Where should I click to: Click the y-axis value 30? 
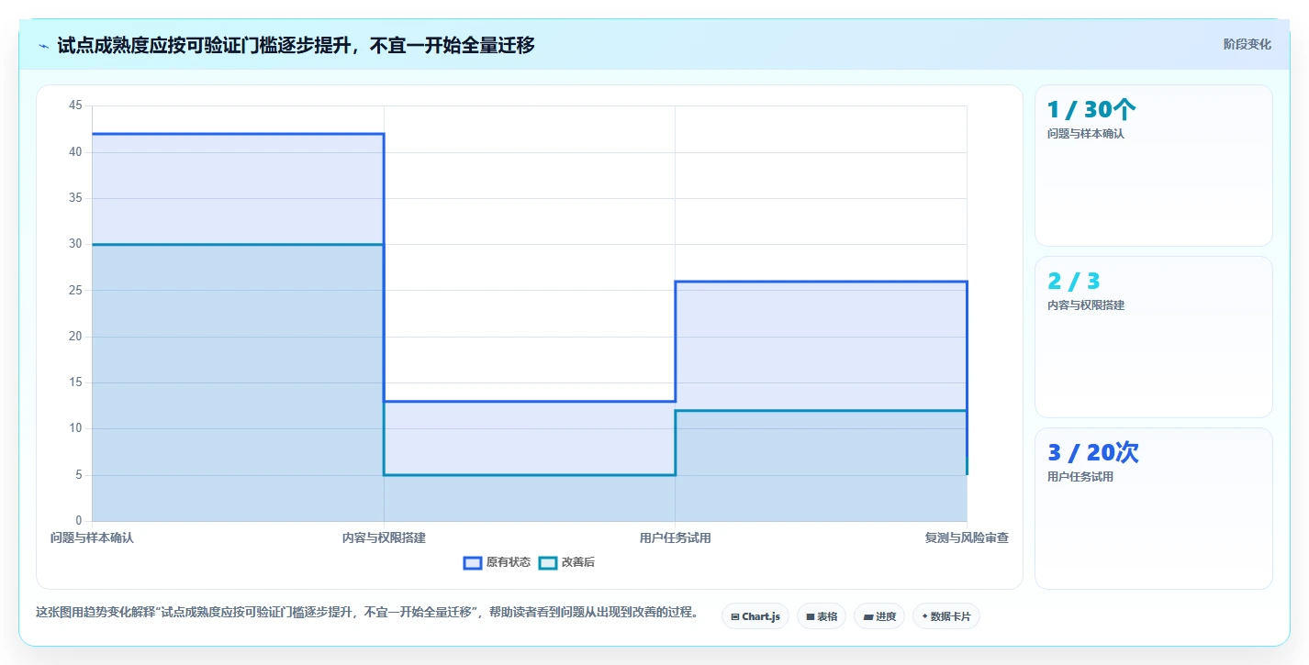(75, 244)
